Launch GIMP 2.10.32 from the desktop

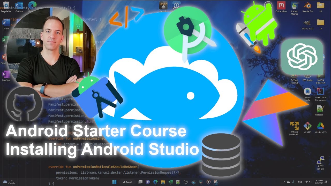307,25
